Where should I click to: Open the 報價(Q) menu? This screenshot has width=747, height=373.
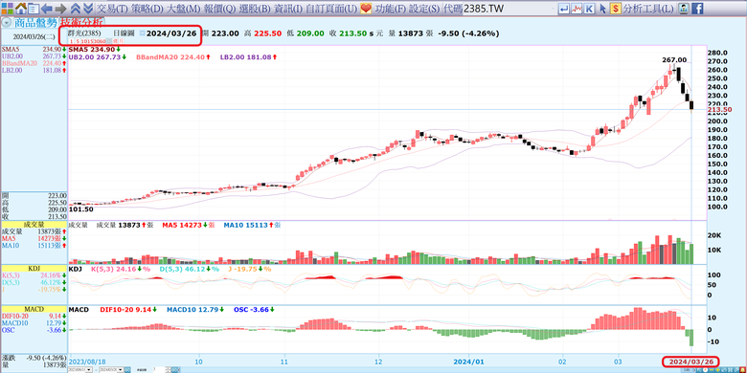[x=218, y=9]
